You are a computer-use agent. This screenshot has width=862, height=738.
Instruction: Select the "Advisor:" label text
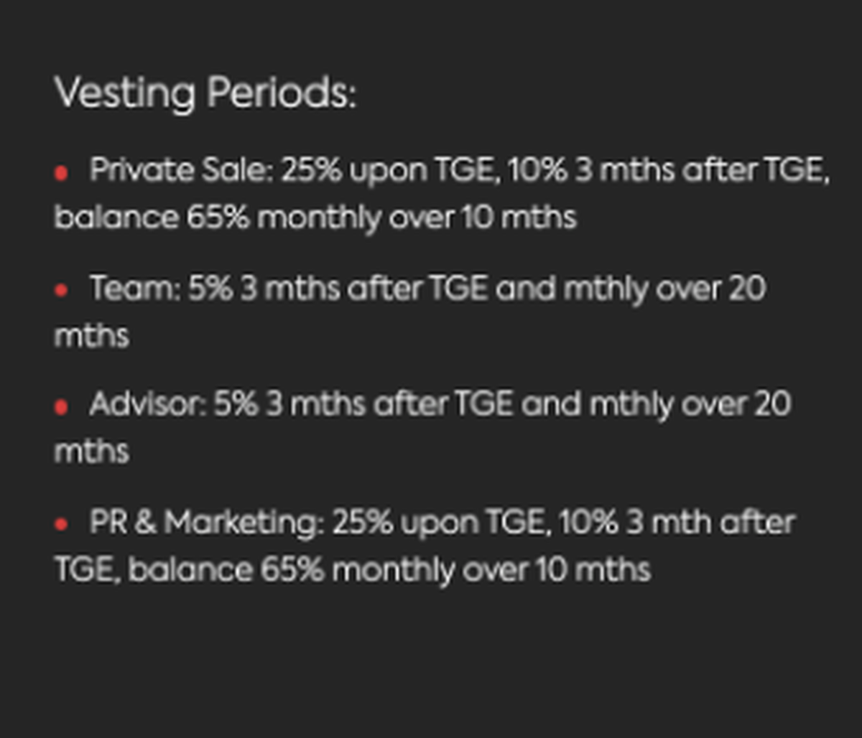148,405
